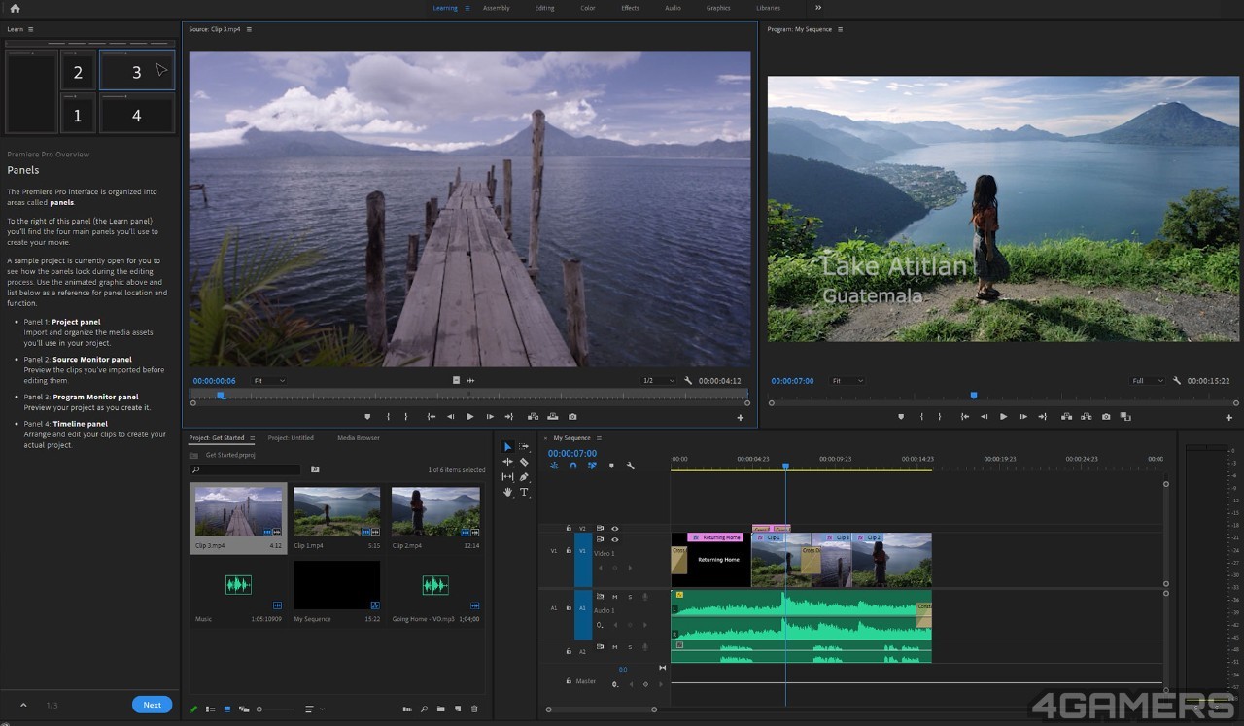Viewport: 1244px width, 726px height.
Task: Switch to Color workspace
Action: pyautogui.click(x=588, y=8)
